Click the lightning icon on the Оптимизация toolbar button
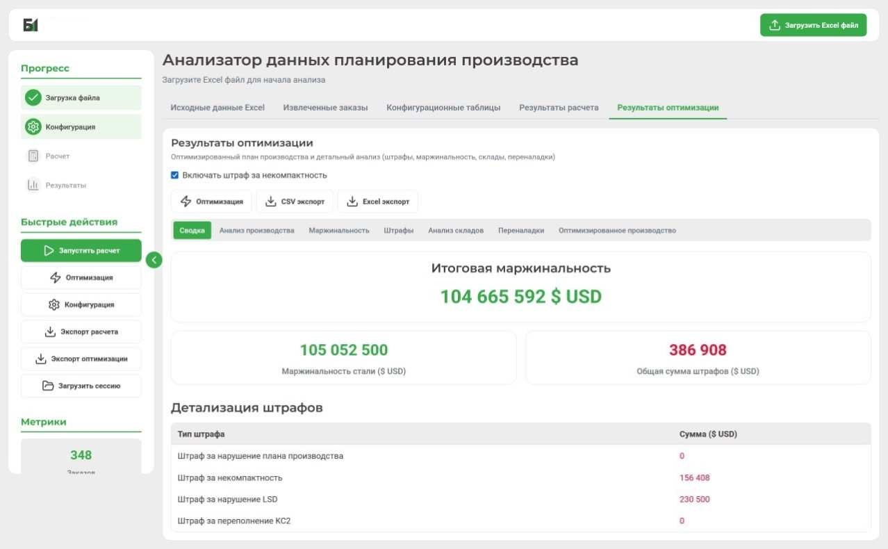Viewport: 888px width, 549px height. 186,201
